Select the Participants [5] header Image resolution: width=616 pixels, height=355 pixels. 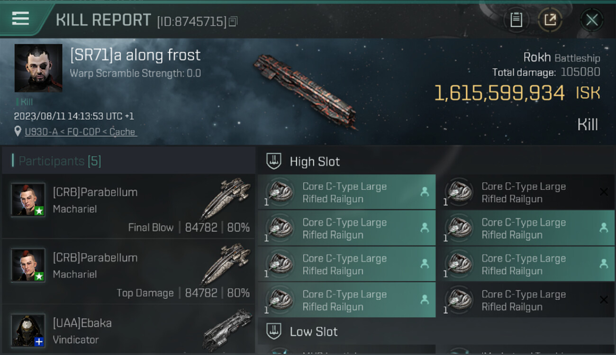60,161
